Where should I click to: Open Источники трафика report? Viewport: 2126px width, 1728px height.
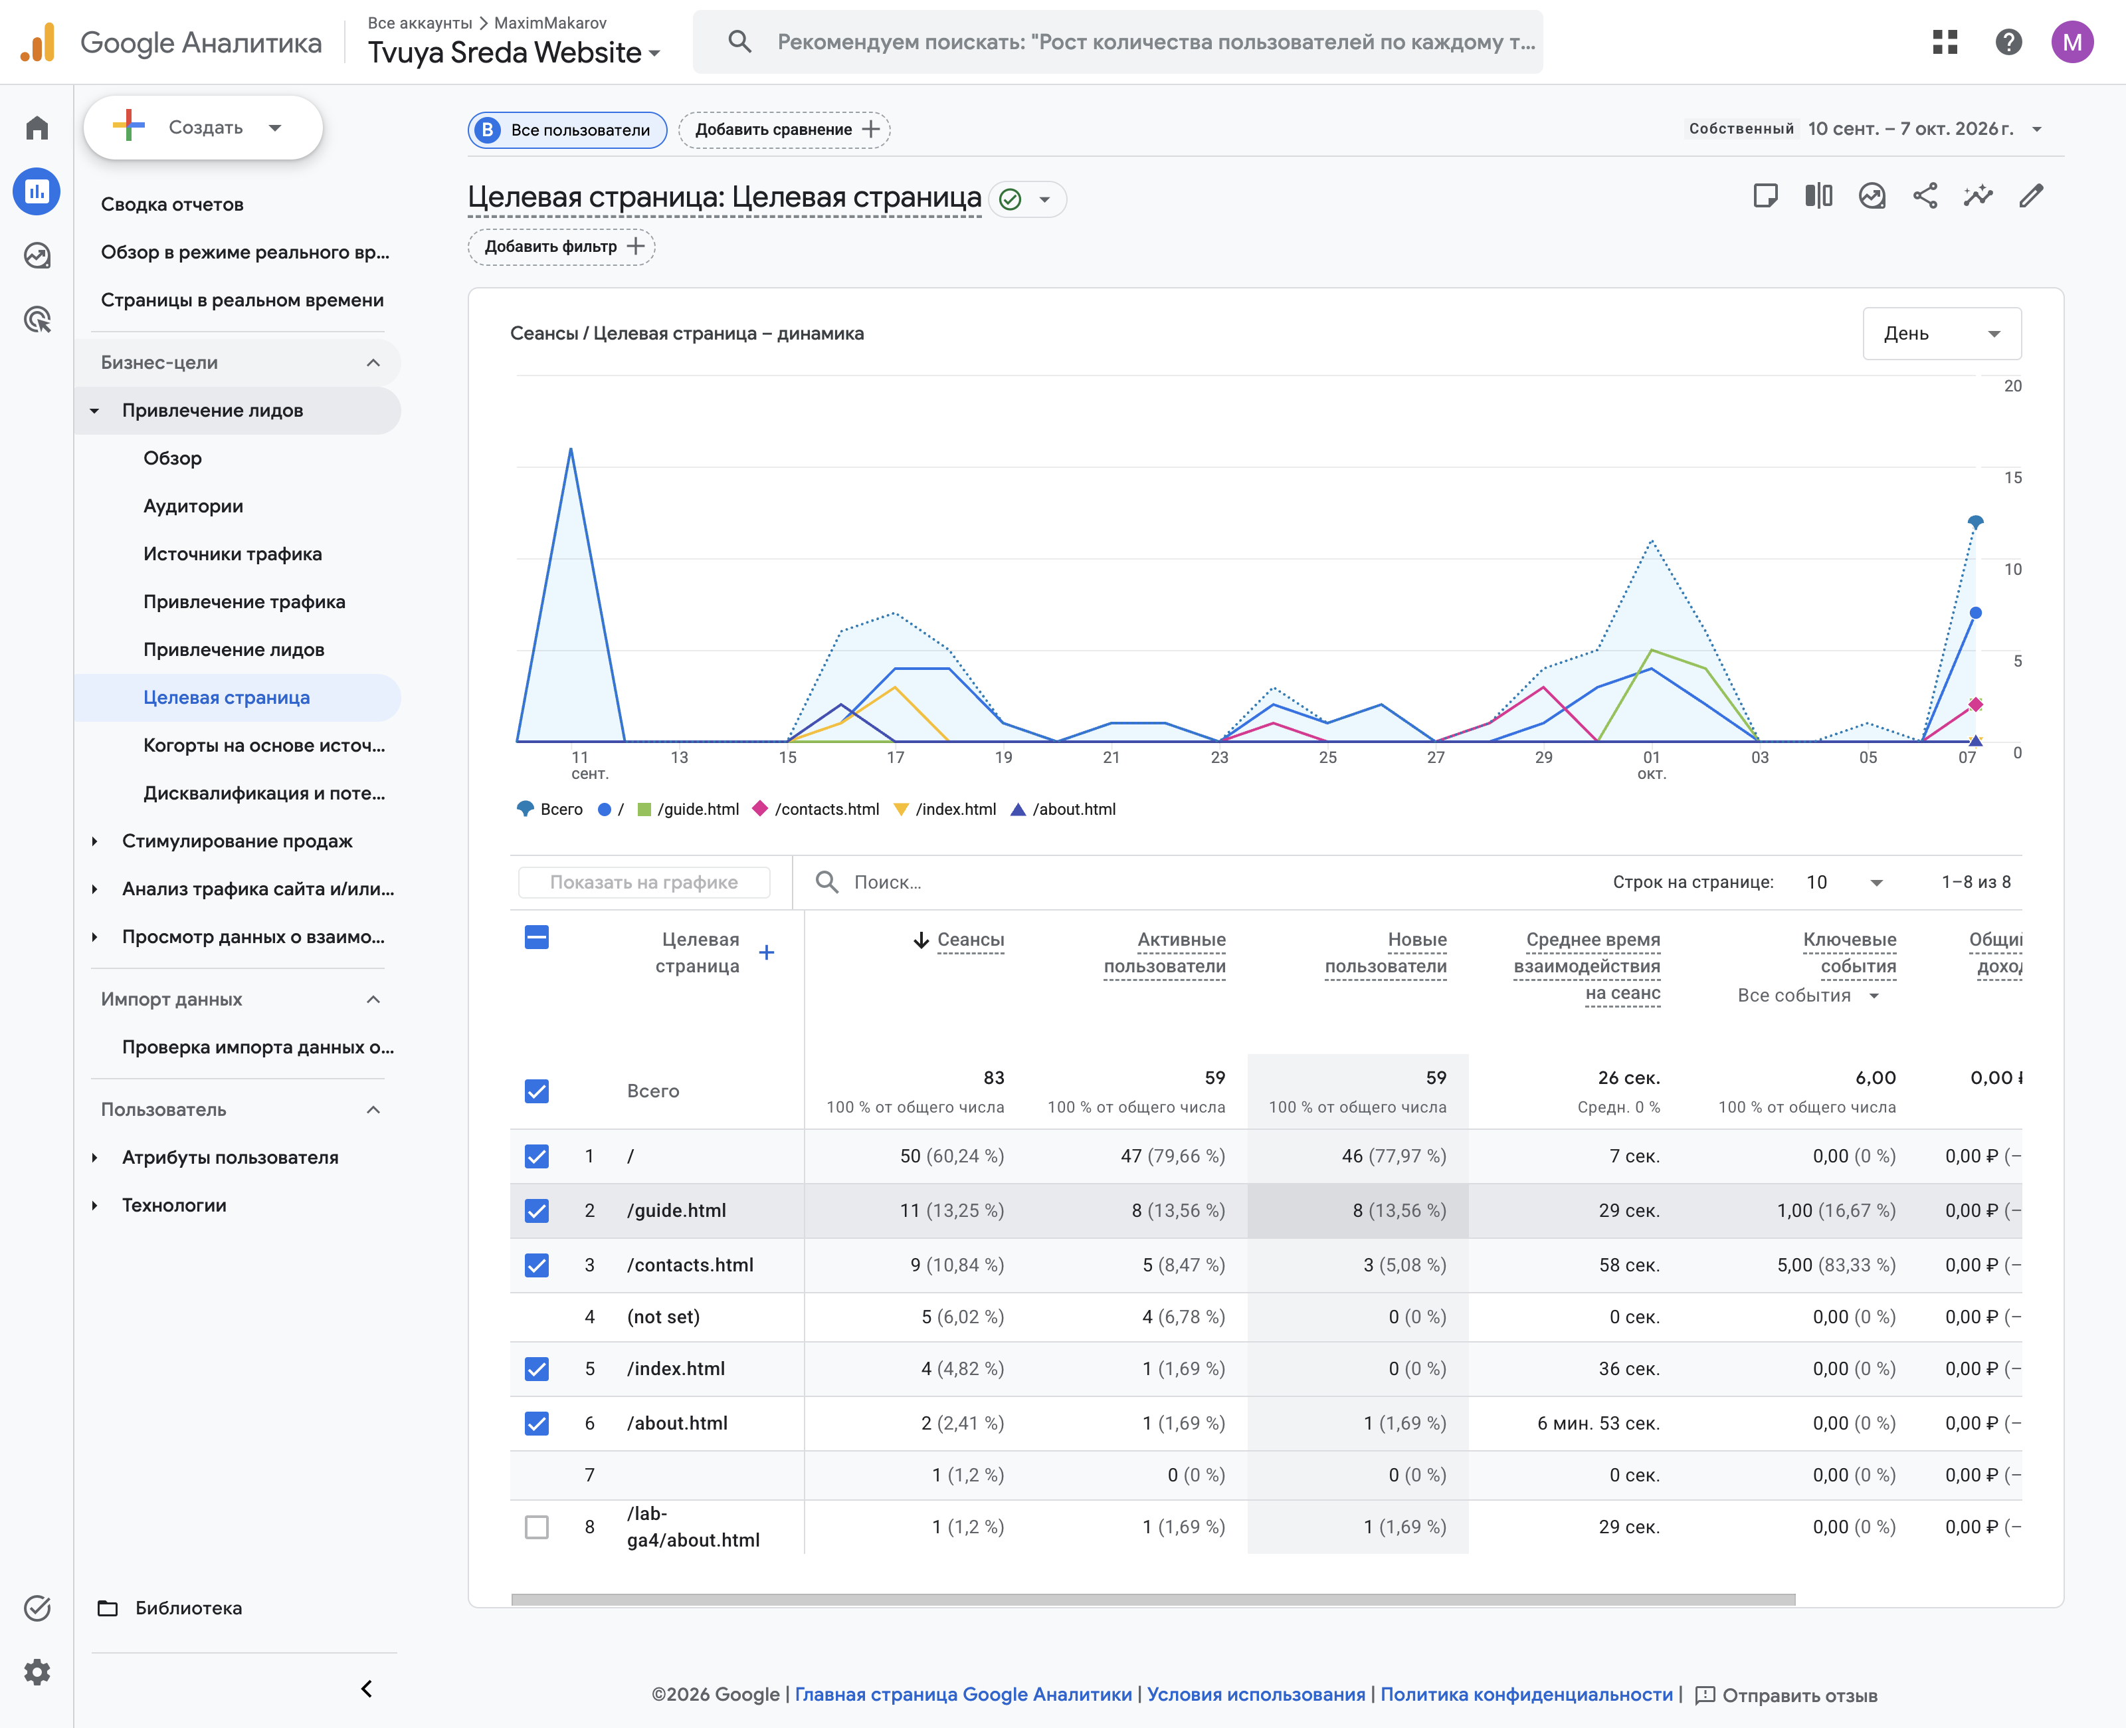tap(232, 554)
